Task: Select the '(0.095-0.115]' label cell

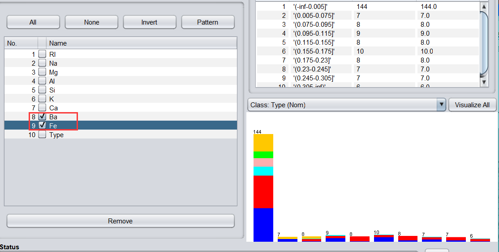Action: pyautogui.click(x=314, y=34)
